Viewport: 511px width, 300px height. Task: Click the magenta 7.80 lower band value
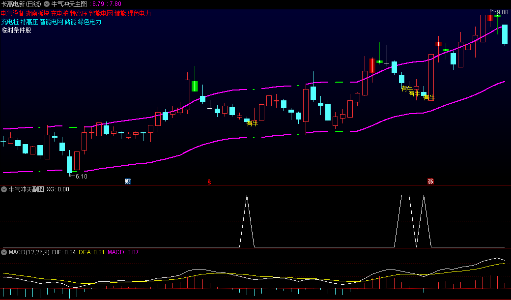pos(115,4)
